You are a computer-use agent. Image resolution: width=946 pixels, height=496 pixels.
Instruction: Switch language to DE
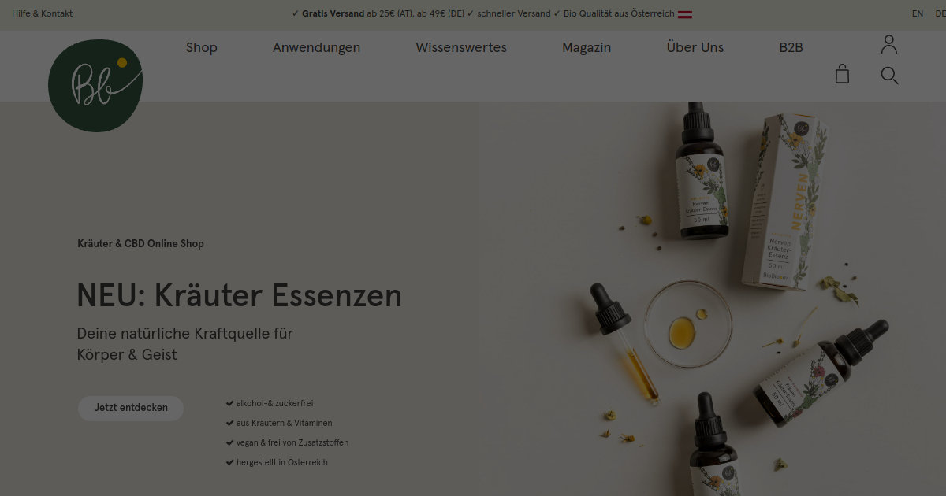[940, 13]
